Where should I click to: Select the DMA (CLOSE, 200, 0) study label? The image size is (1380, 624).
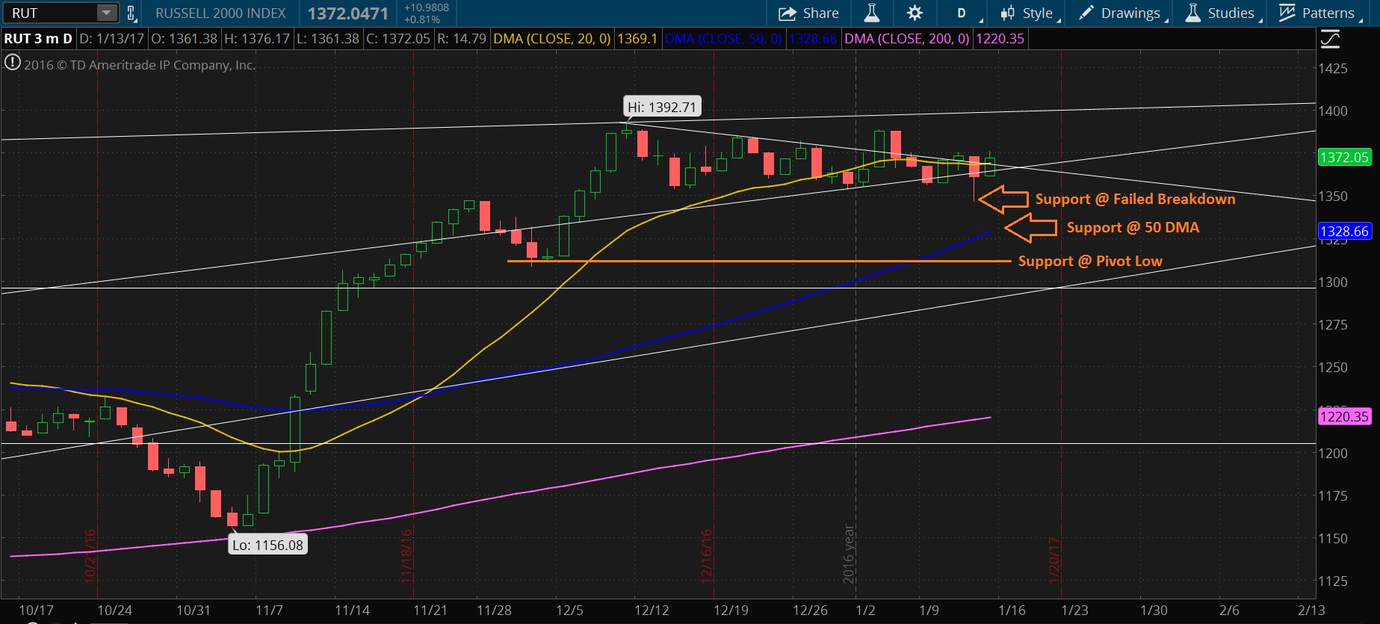907,39
